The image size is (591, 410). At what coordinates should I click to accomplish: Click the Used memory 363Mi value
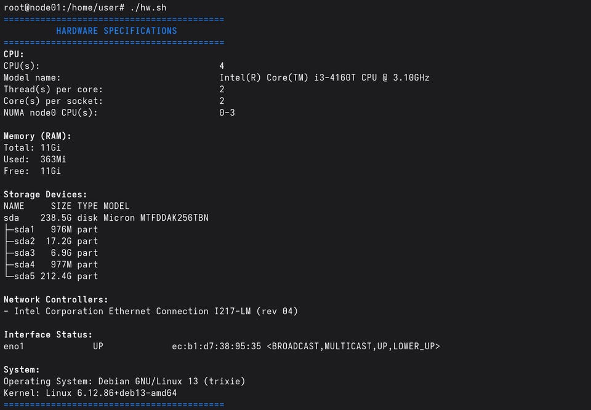(x=53, y=159)
